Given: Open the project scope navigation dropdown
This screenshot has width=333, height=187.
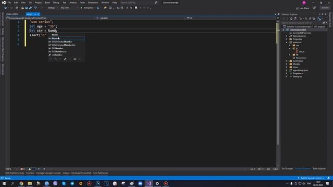Looking at the screenshot, I should pyautogui.click(x=51, y=18).
